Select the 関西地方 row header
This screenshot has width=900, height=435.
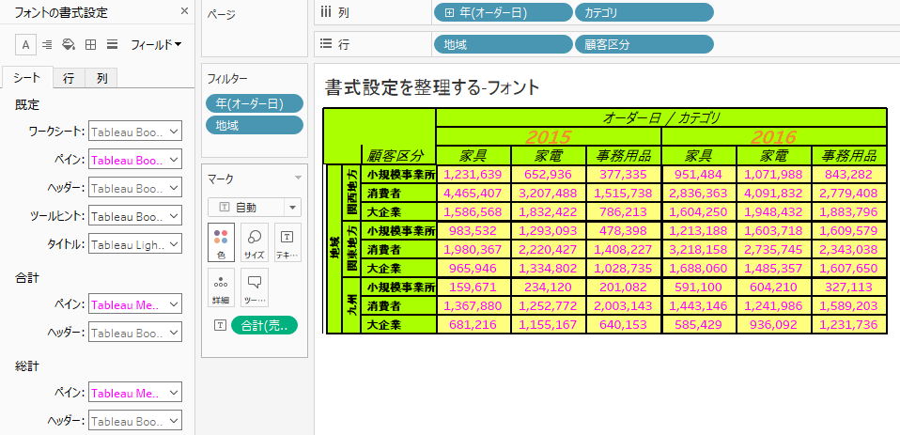point(350,193)
